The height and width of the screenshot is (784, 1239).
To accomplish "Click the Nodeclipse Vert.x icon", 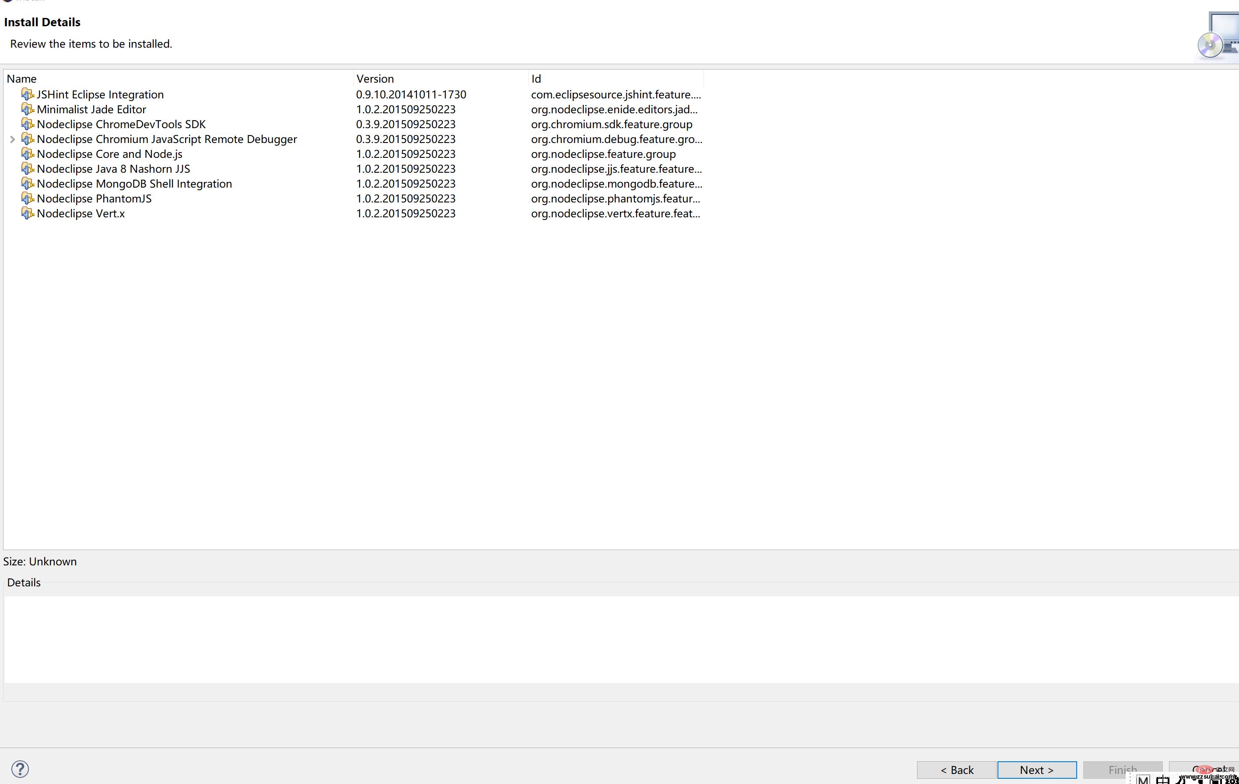I will 28,213.
